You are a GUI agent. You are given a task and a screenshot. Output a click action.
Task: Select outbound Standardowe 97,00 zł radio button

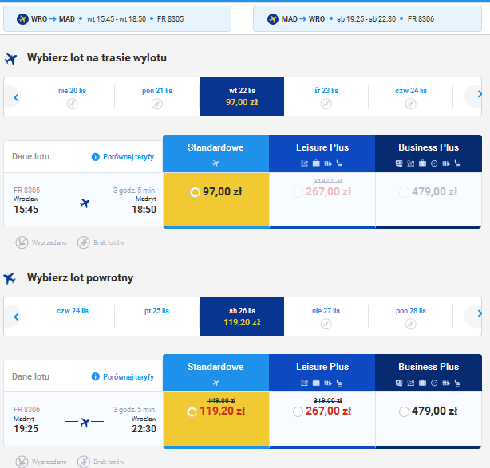coord(195,191)
